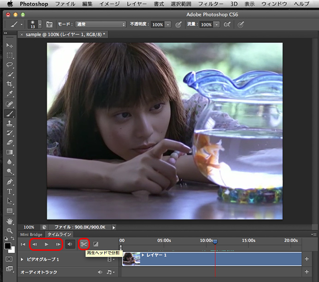Viewport: 319px width, 282px height.
Task: Open the brush panel toggle icon
Action: click(x=49, y=24)
